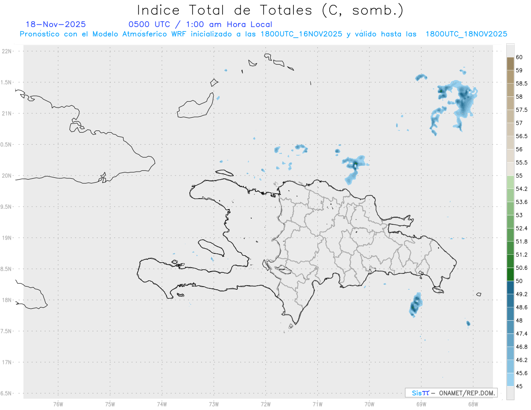
Task: Click the "73W" longitude label
Action: tap(214, 404)
